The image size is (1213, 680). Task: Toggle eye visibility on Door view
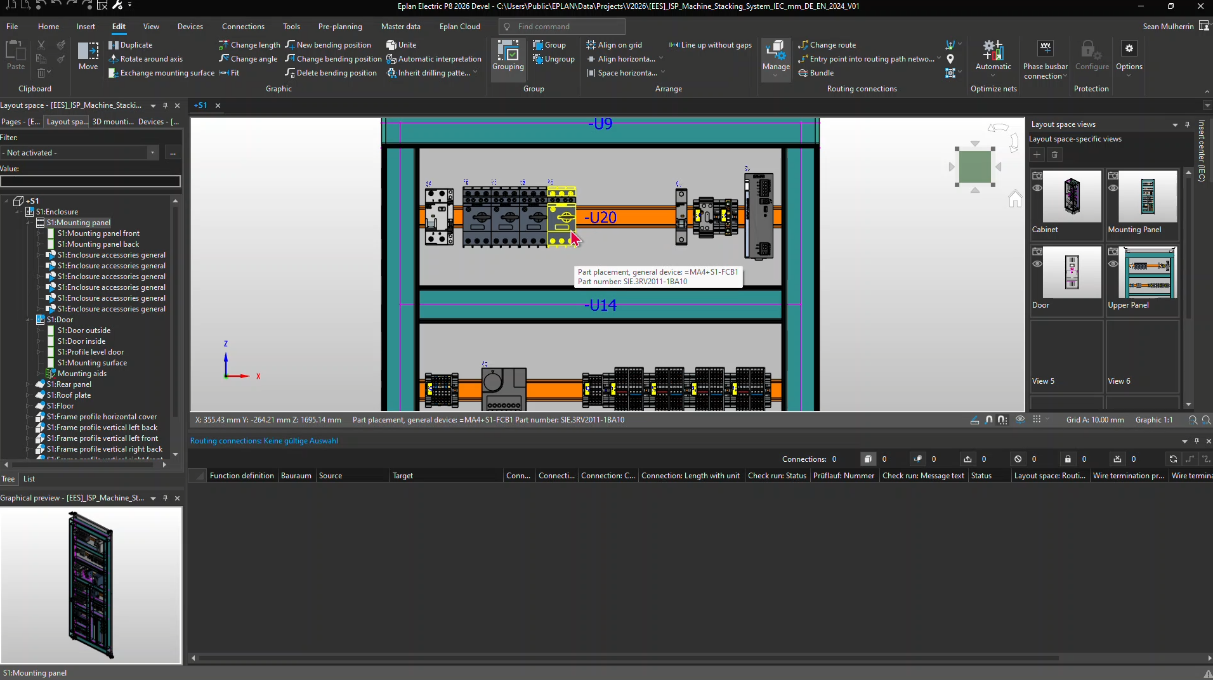click(1037, 264)
